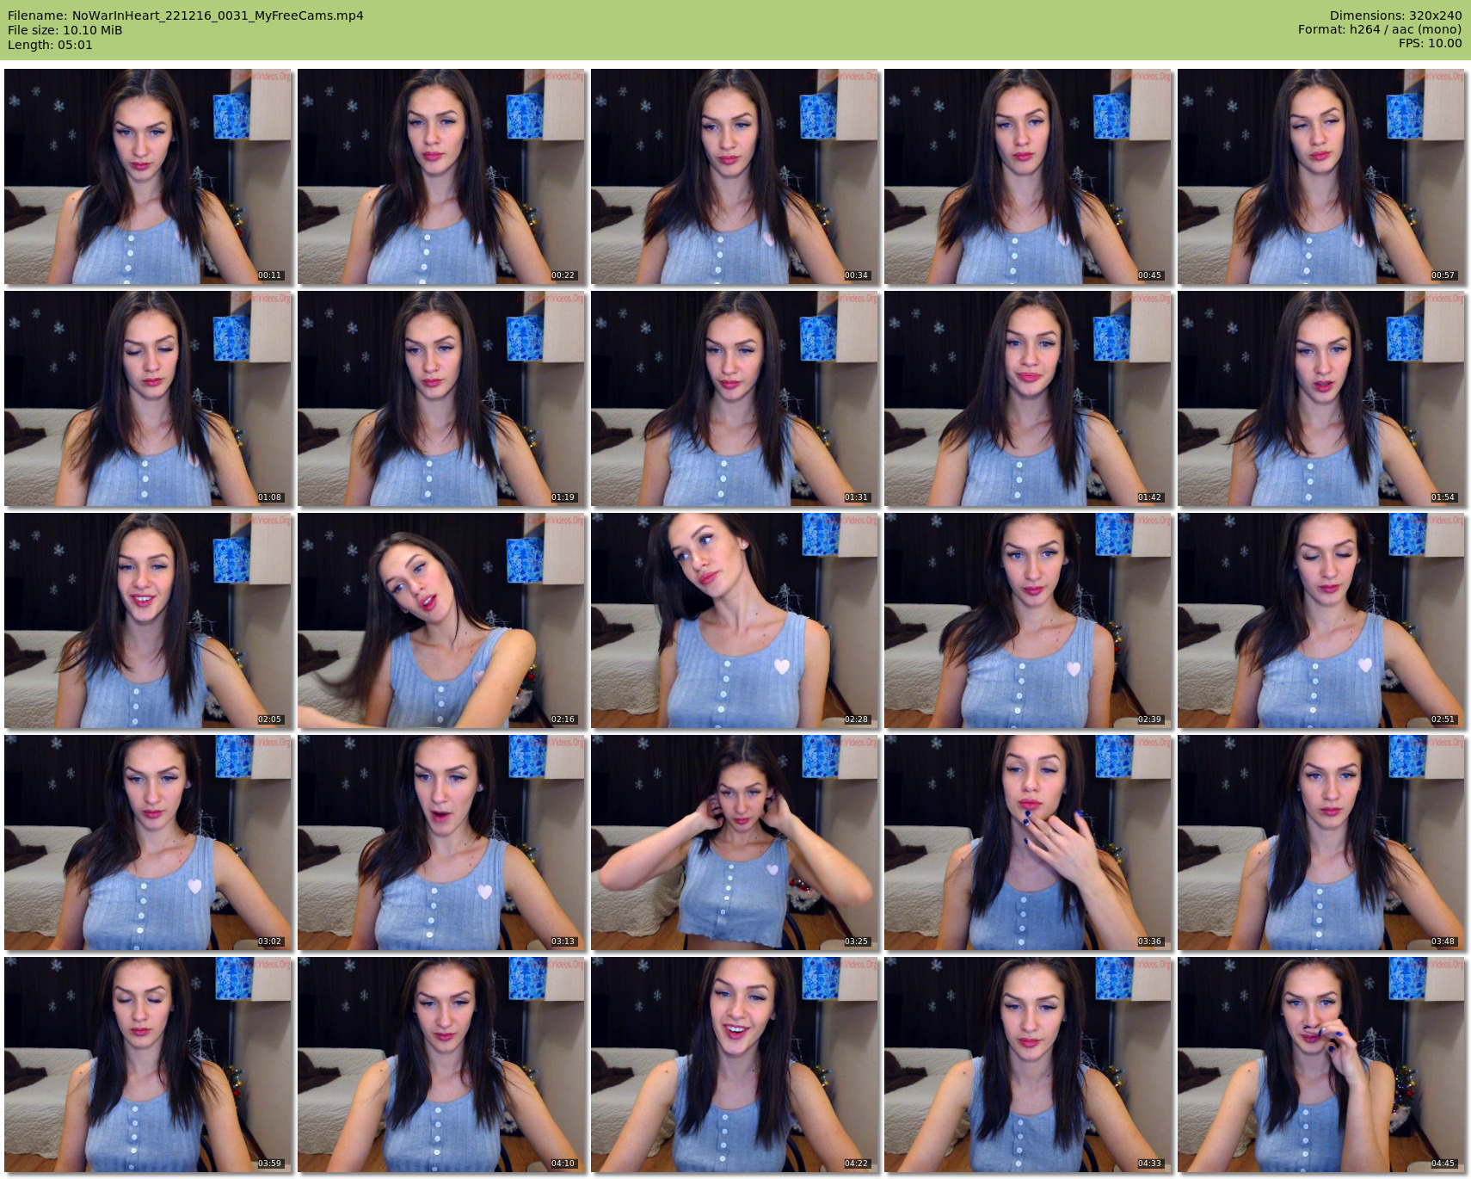Viewport: 1471px width, 1179px height.
Task: Click the frame timestamped 01:08
Action: [148, 398]
